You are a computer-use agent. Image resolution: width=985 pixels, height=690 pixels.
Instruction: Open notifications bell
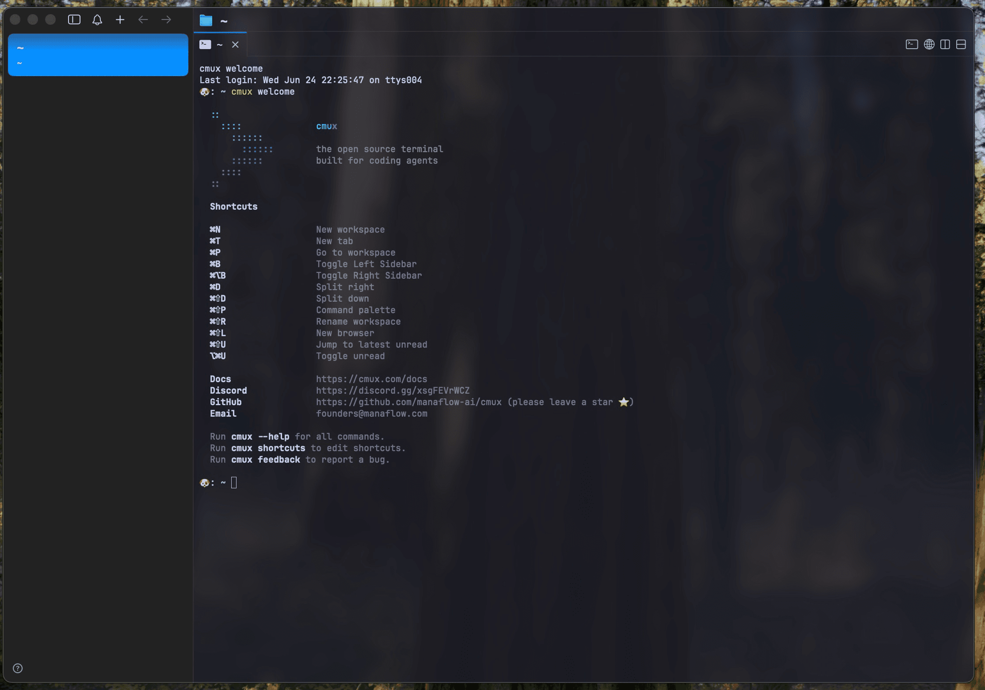point(97,20)
